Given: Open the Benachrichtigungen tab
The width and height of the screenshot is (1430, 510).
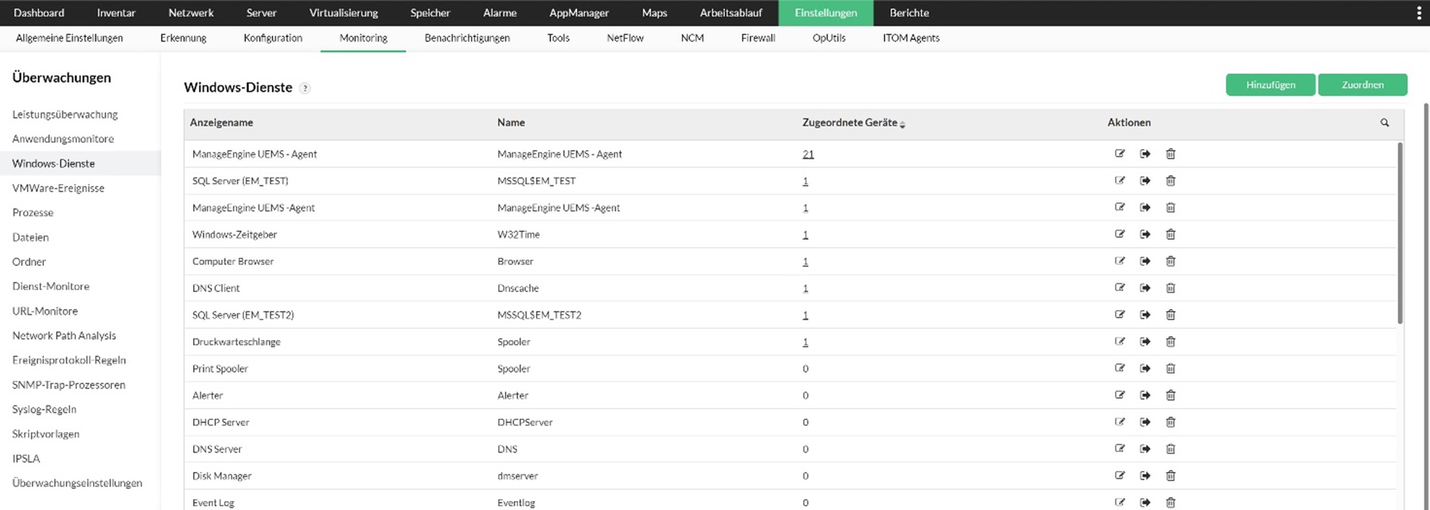Looking at the screenshot, I should (467, 37).
